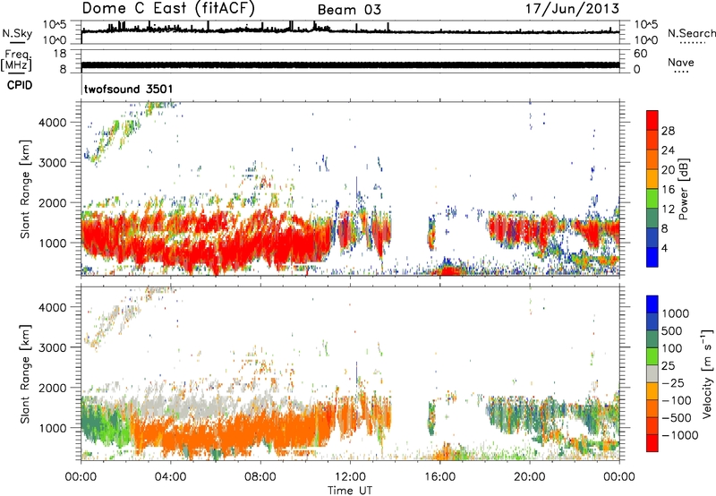
Task: Click the '1000' tick on Velocity colorbar
Action: click(x=676, y=313)
